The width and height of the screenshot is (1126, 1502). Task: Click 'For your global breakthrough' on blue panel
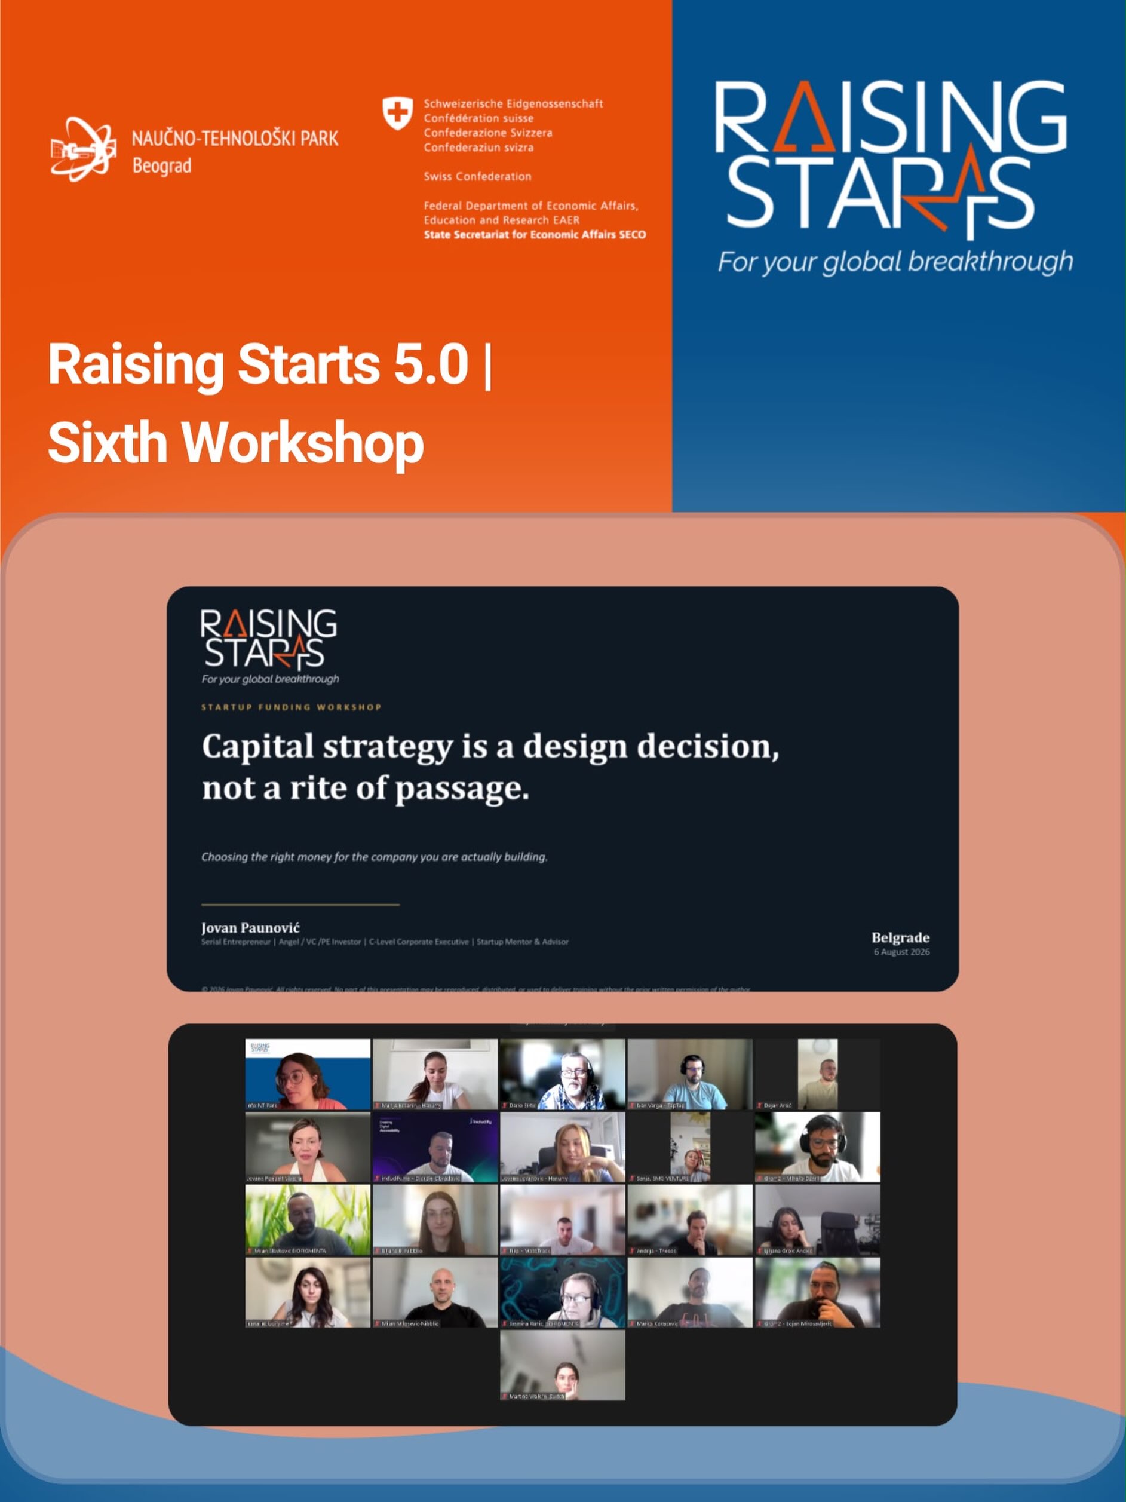[x=895, y=262]
